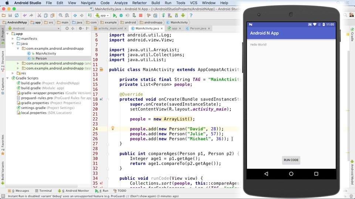Close the MainActivity.java tab
Screen dimensions: 355x199
coord(162,28)
